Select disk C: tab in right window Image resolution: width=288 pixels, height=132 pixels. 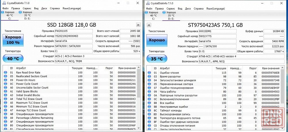click(x=153, y=15)
